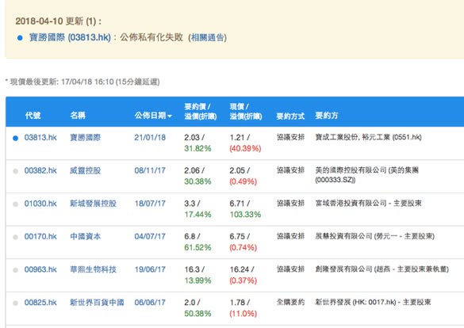Open date link 04/07/17
The width and height of the screenshot is (464, 328).
point(150,236)
